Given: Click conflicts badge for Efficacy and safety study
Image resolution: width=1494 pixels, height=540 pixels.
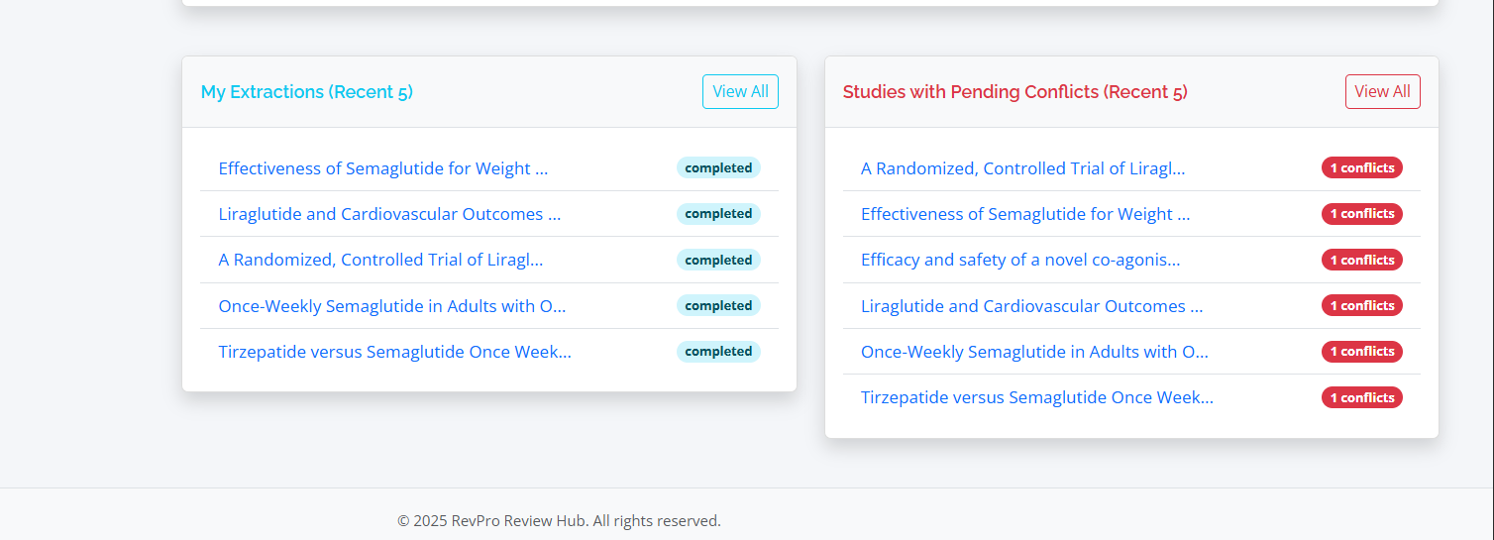Looking at the screenshot, I should pos(1361,260).
